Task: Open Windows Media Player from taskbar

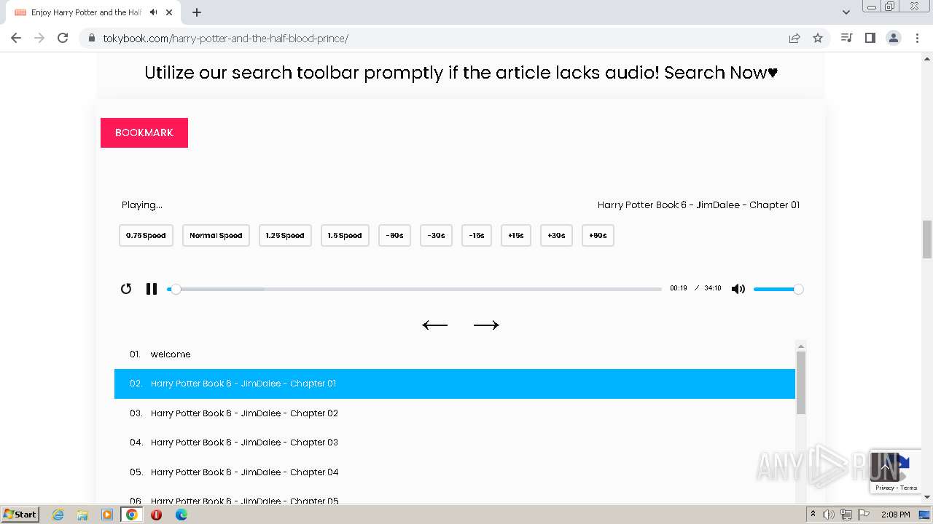Action: (107, 515)
